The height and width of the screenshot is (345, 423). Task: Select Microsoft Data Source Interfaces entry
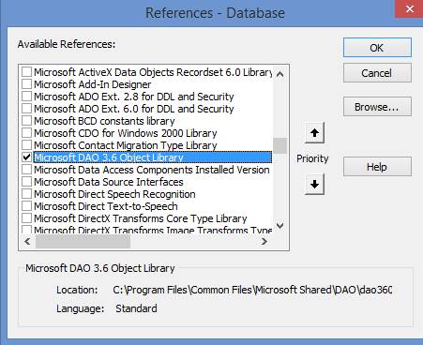pyautogui.click(x=109, y=182)
